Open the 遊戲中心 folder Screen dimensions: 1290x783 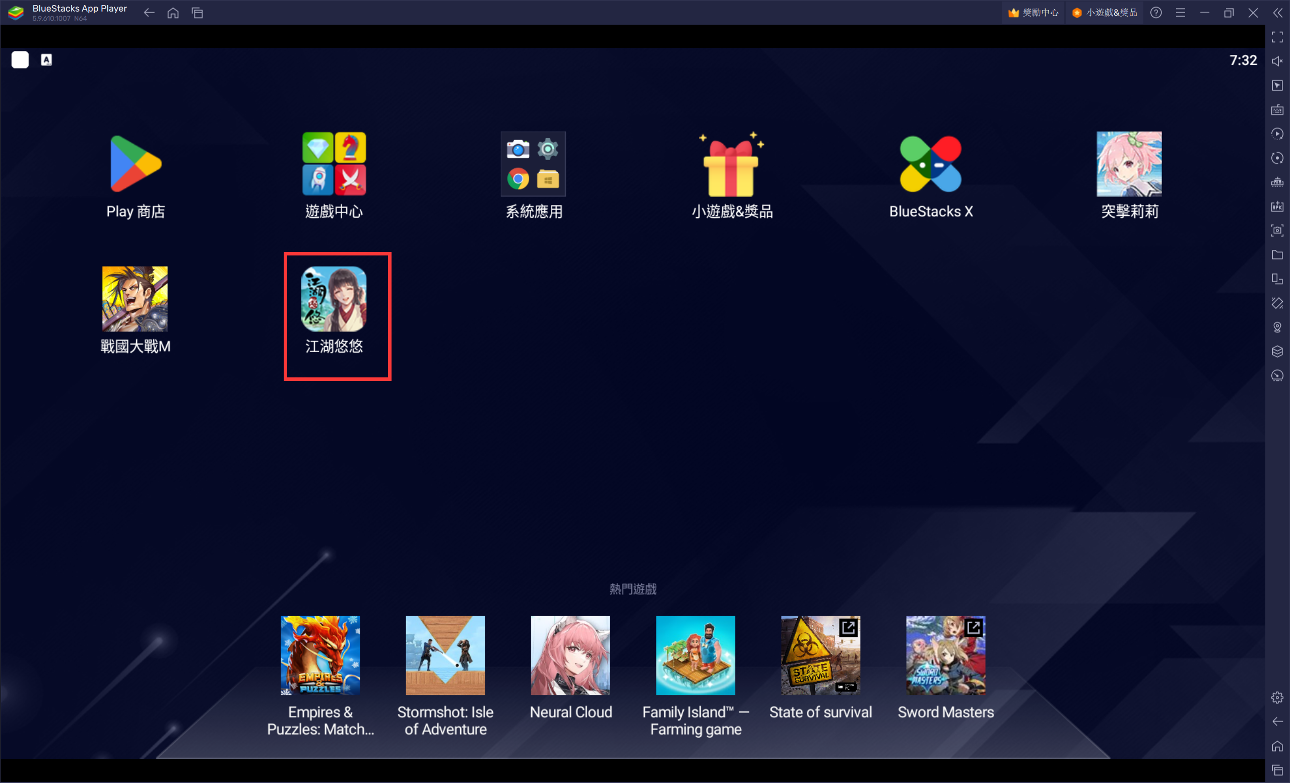coord(334,164)
